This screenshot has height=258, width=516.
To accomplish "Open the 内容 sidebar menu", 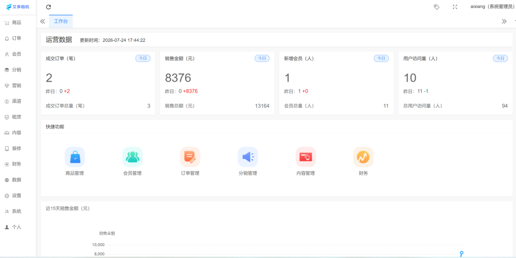I will [x=18, y=133].
